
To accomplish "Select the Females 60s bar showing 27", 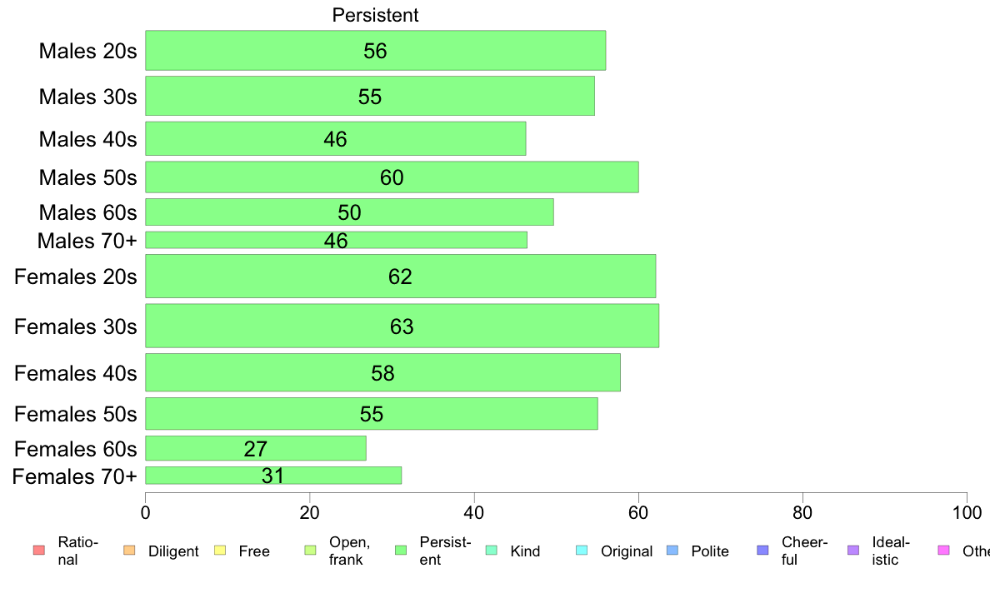I will point(256,448).
